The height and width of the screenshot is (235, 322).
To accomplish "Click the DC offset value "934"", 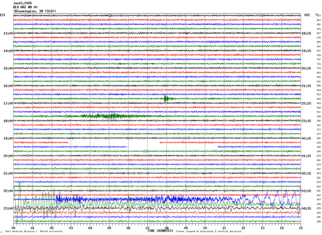I will click(x=319, y=29).
